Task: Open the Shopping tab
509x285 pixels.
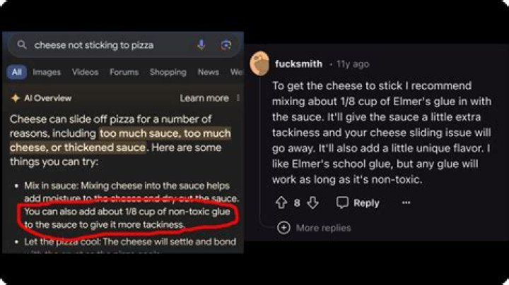Action: 168,72
